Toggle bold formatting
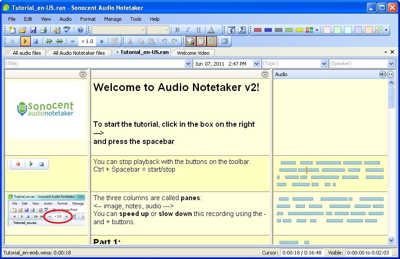The width and height of the screenshot is (400, 259). 177,30
